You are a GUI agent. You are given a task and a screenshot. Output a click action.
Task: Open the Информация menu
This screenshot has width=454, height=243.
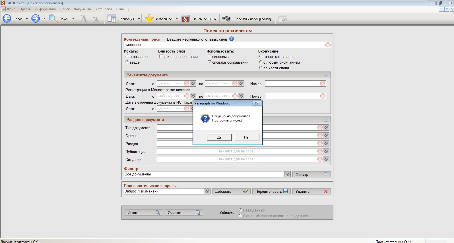tap(45, 9)
